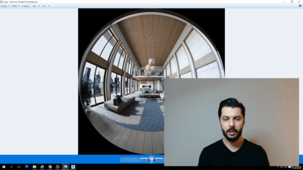This screenshot has width=303, height=170.
Task: Click the Photo Viewer title bar icon
Action: (1, 2)
